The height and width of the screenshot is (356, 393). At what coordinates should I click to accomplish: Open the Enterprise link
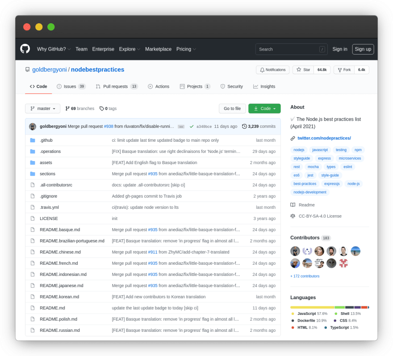103,49
